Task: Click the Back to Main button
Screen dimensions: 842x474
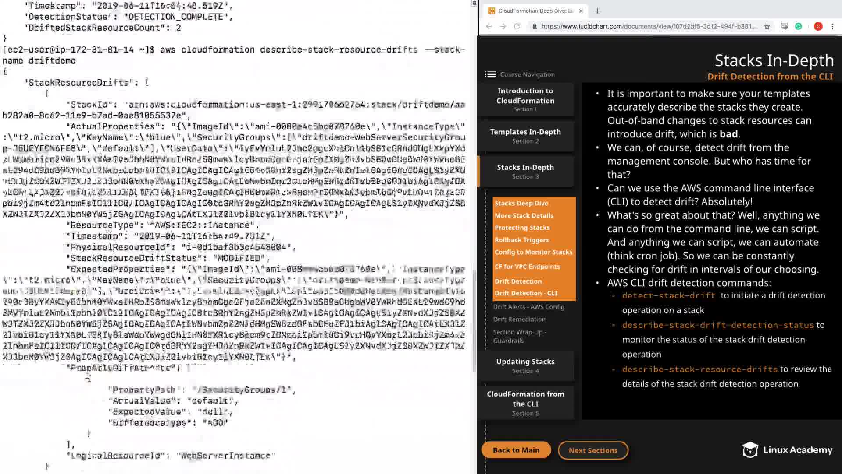Action: 516,450
